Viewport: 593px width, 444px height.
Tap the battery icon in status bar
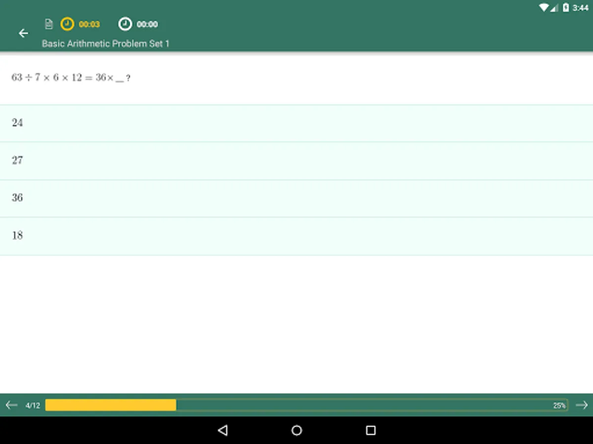(x=566, y=8)
